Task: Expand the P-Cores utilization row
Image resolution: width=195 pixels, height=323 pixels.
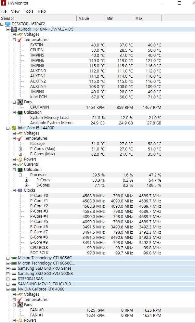Action: pyautogui.click(x=27, y=180)
